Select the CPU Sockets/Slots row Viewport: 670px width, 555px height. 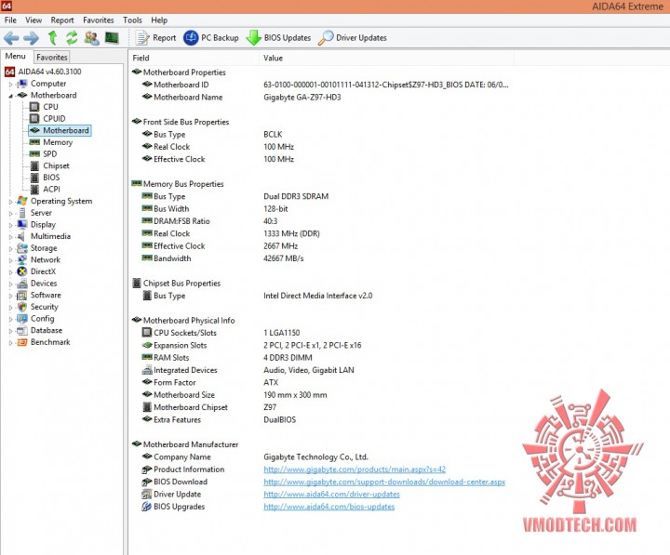pyautogui.click(x=221, y=333)
